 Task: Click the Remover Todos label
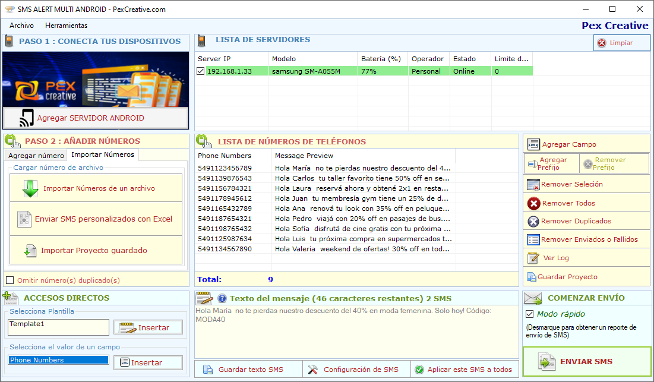(568, 203)
